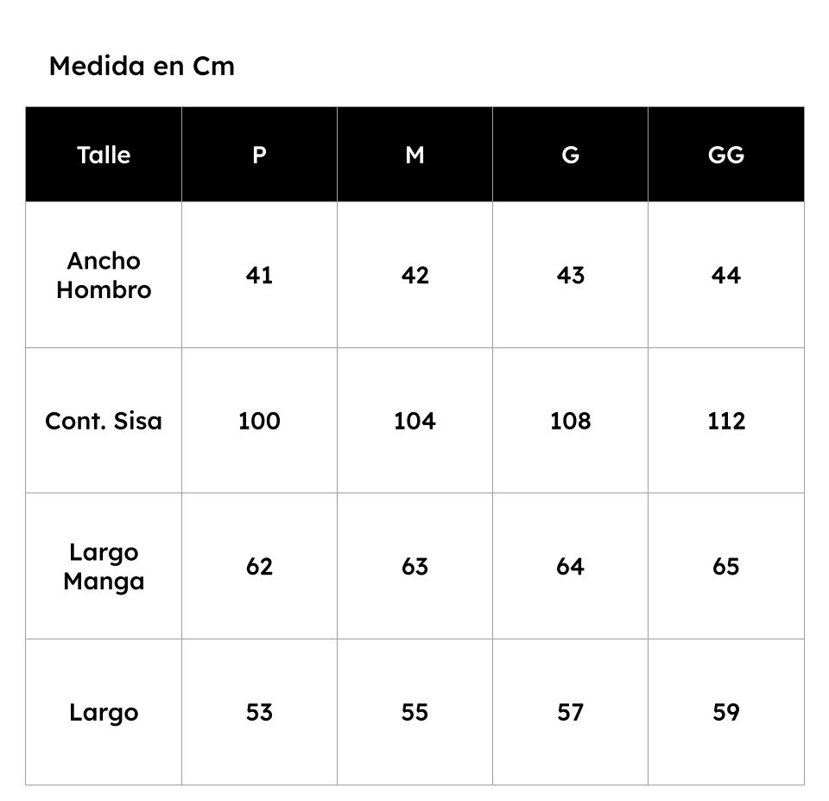This screenshot has width=829, height=801.
Task: Select value 41 in Ancho Hombro row
Action: (259, 275)
